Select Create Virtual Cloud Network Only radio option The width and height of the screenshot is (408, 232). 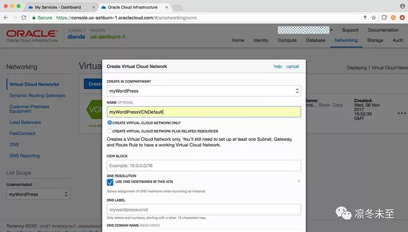[x=110, y=123]
